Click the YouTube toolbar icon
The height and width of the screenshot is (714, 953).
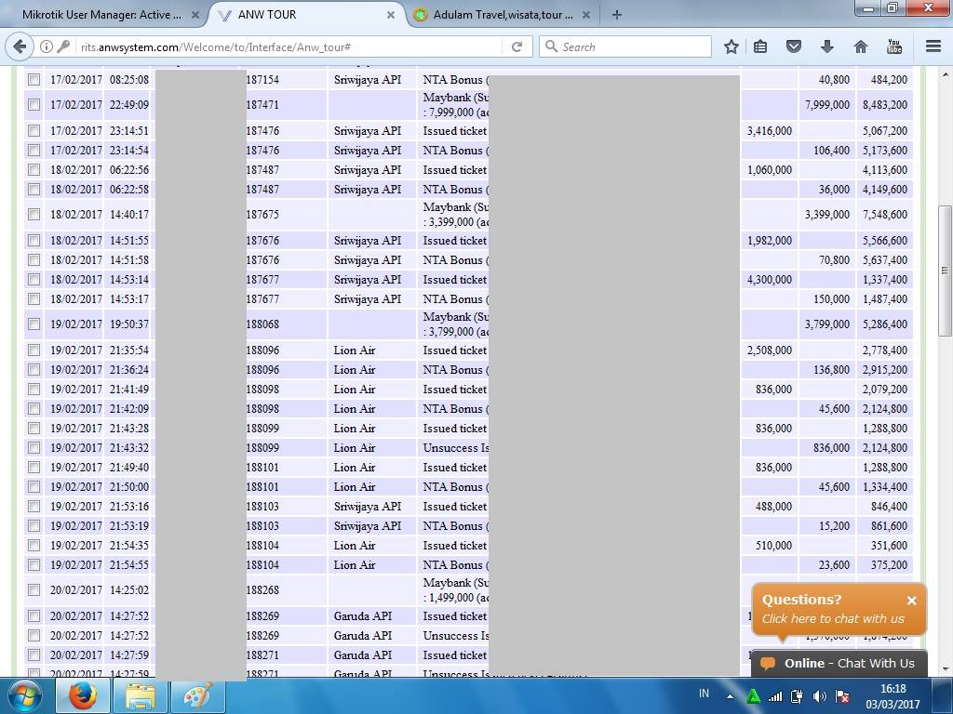pos(894,46)
